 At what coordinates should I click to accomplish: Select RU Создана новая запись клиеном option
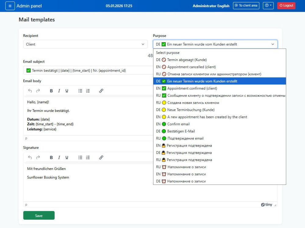point(219,102)
